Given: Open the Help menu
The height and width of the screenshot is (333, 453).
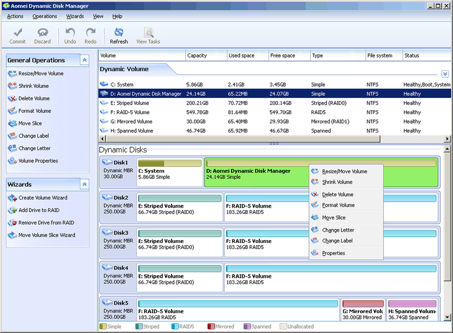Looking at the screenshot, I should [117, 16].
